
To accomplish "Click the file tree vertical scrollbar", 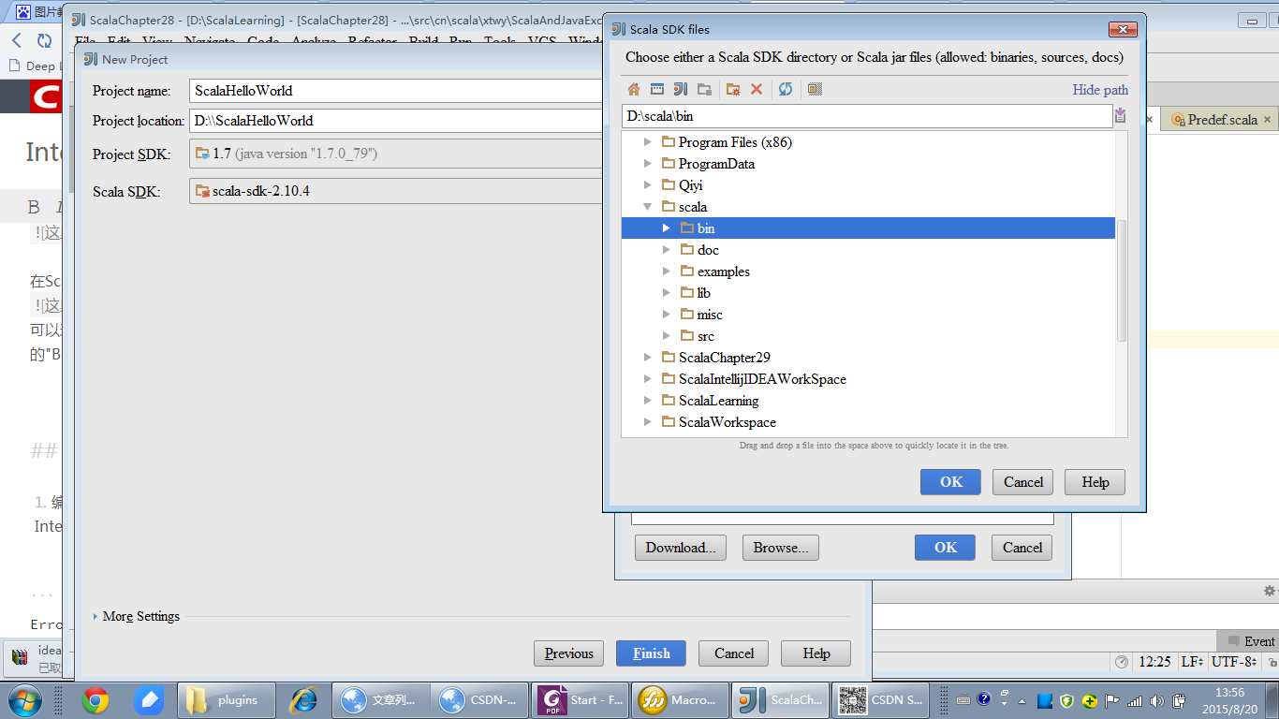I will pyautogui.click(x=1121, y=281).
